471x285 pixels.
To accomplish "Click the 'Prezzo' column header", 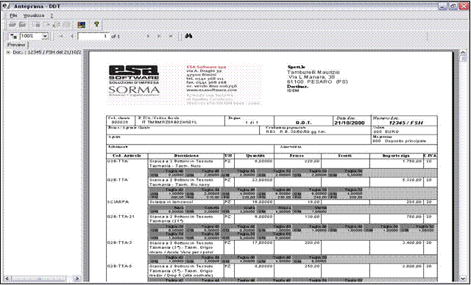I will 297,156.
